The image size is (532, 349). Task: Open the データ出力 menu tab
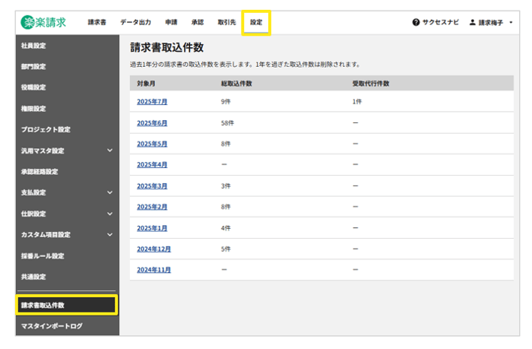pyautogui.click(x=135, y=23)
